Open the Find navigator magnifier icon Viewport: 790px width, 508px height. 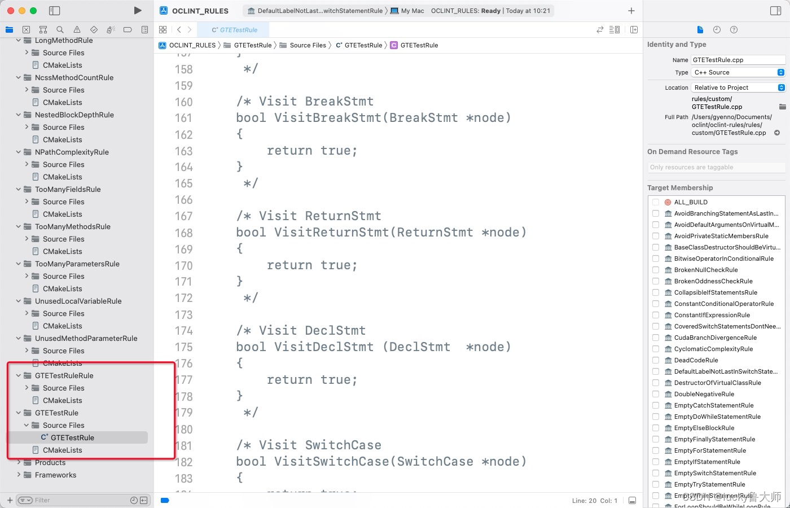tap(60, 29)
